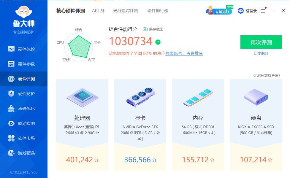Open 清理优化 in the sidebar
Viewport: 290px width, 178px height.
[x=24, y=109]
